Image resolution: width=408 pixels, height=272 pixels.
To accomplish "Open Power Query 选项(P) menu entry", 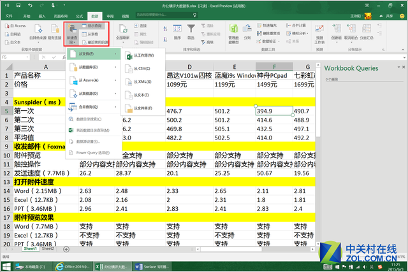I will pos(94,153).
